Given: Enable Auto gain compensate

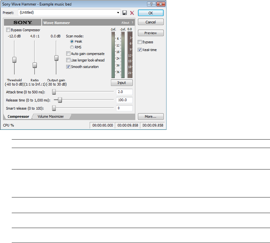Looking at the screenshot, I should coord(68,54).
